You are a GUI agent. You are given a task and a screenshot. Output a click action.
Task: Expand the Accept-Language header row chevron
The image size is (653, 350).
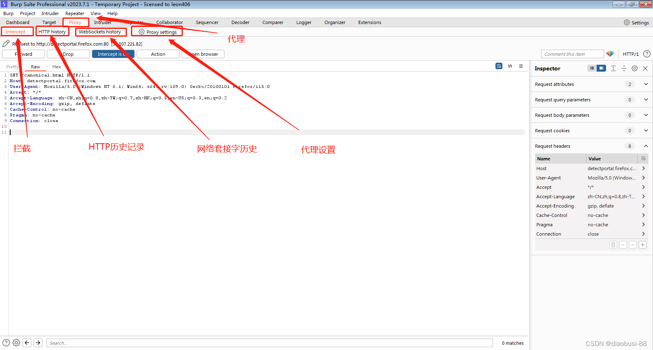tap(644, 197)
